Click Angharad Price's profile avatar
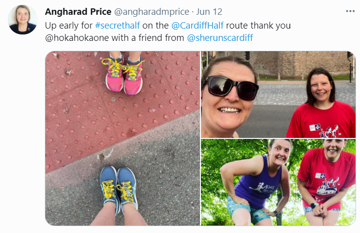360x233 pixels. (23, 20)
